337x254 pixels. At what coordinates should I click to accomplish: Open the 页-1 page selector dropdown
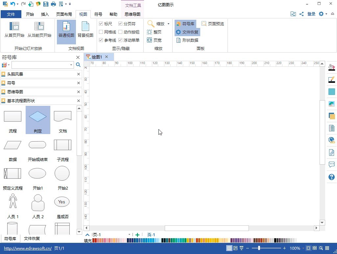click(x=129, y=235)
